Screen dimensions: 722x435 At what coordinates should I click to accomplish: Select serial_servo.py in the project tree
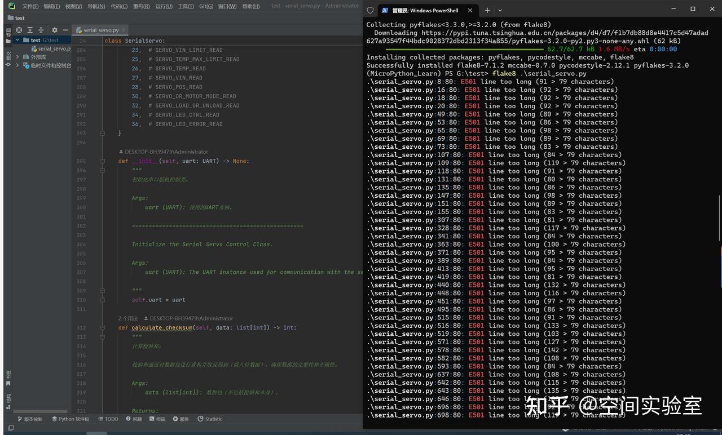(51, 48)
